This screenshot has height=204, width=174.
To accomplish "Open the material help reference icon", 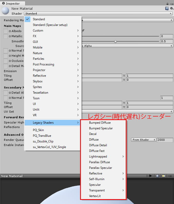I will (x=167, y=8).
